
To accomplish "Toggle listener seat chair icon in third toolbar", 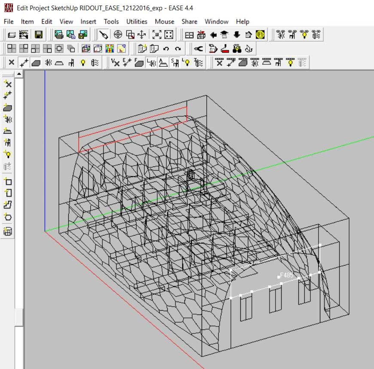I will coord(71,63).
